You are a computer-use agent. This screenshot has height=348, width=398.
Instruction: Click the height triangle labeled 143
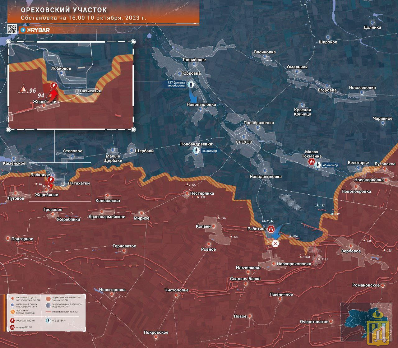click(x=187, y=184)
